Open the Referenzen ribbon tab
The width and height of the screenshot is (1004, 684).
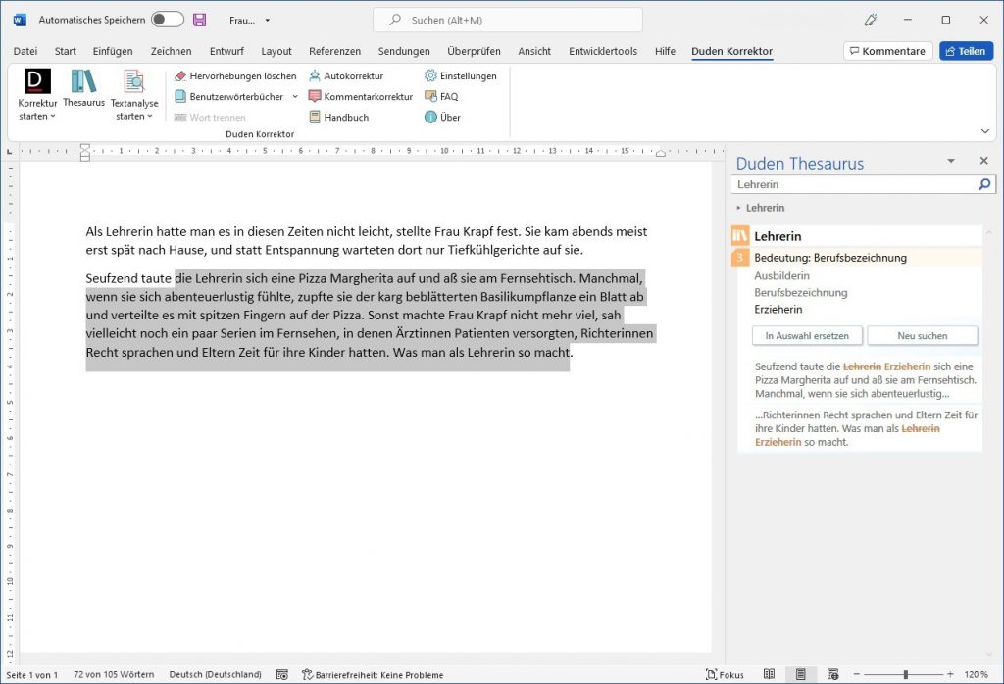click(x=334, y=51)
